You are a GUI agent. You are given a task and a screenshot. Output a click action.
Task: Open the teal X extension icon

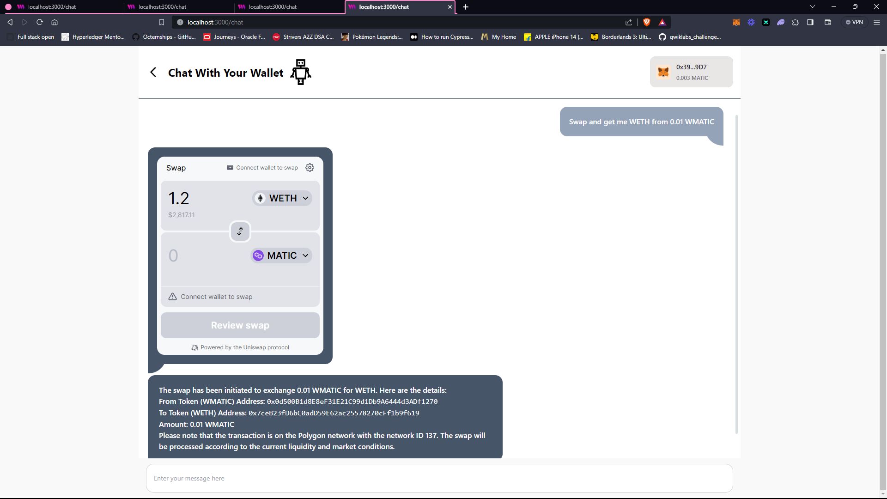[x=766, y=22]
